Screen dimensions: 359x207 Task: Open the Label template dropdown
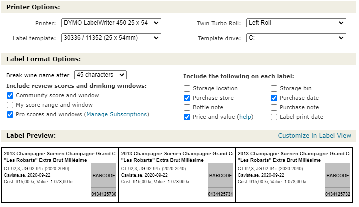click(x=111, y=38)
